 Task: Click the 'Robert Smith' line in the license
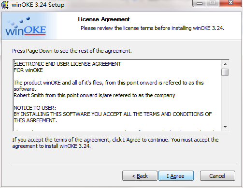point(94,95)
